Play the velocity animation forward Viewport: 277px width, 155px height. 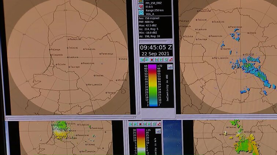pos(136,124)
